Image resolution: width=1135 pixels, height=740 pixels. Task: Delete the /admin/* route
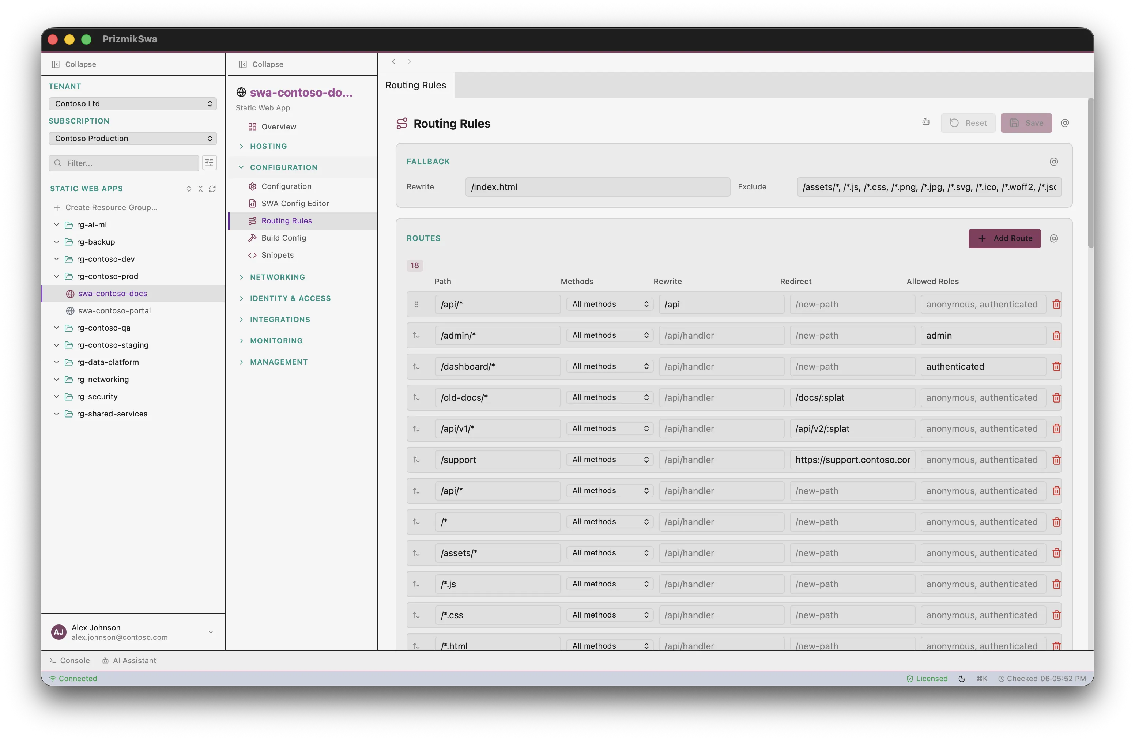[x=1056, y=335]
